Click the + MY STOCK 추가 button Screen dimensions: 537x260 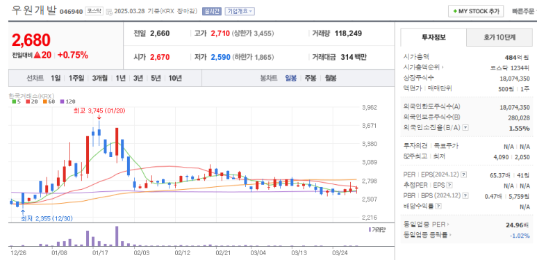click(476, 11)
